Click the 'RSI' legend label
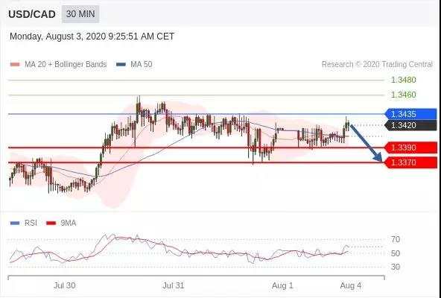This screenshot has width=441, height=298. click(31, 223)
